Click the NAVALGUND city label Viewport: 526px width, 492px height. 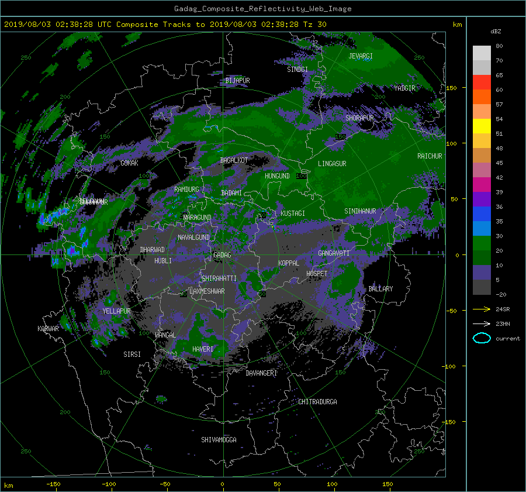pos(193,238)
